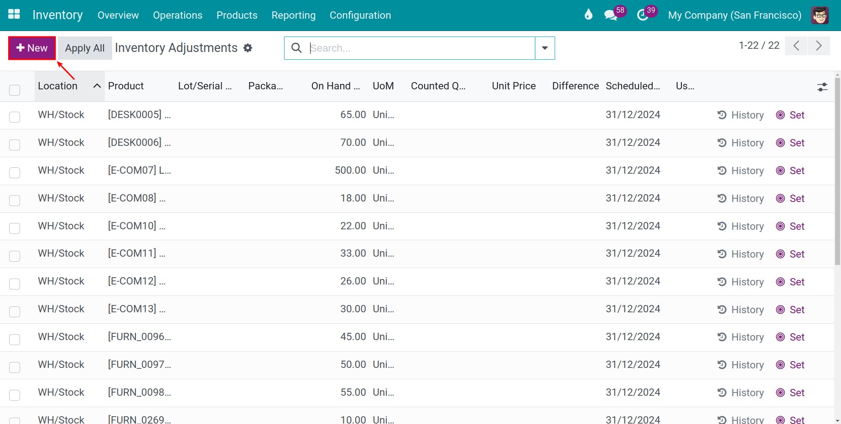Open the user avatar menu
Screen dimensions: 841x424
[x=820, y=16]
